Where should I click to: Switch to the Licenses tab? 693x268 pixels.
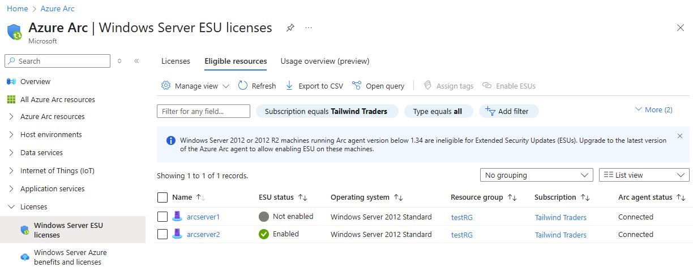pyautogui.click(x=176, y=61)
